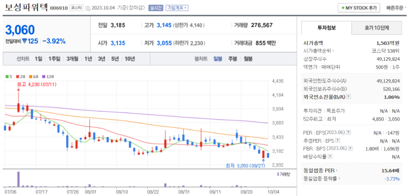Toggle the 실시간 realtime button
The image size is (408, 196).
click(x=156, y=8)
